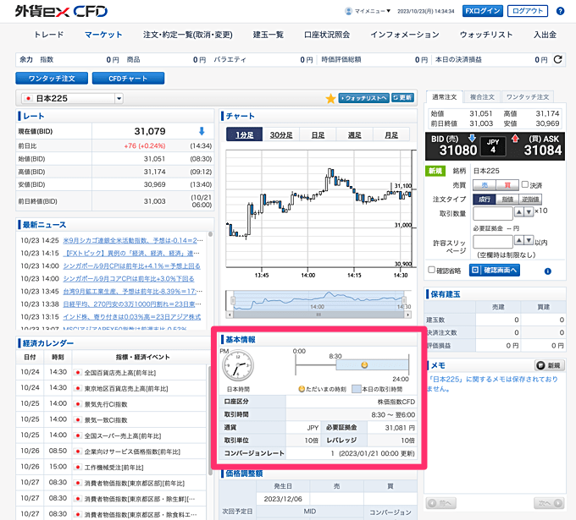This screenshot has height=520, width=576.
Task: Click the blue info icon in order panel
Action: click(x=548, y=271)
